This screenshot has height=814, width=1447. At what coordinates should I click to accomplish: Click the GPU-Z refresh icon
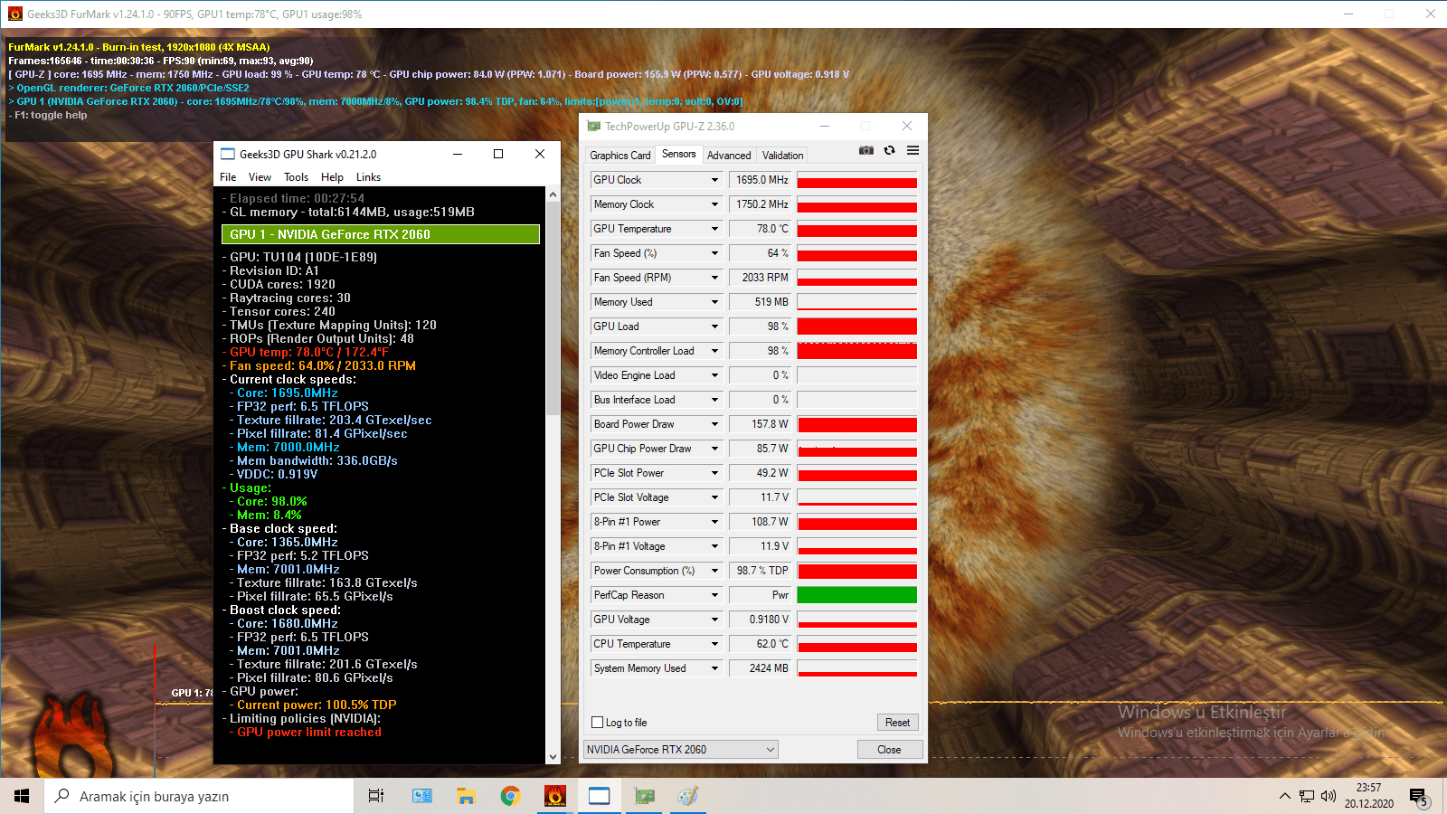890,150
